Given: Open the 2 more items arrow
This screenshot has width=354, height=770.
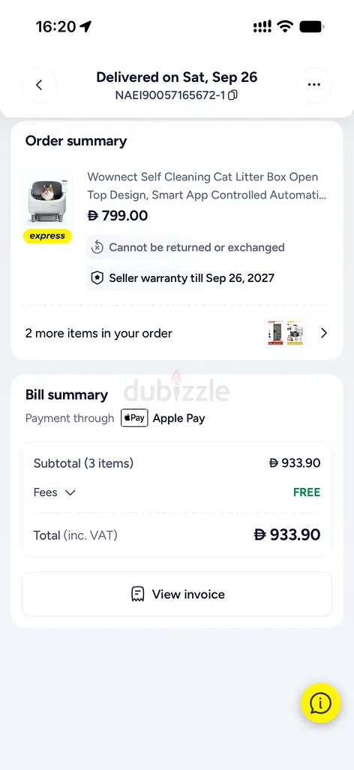Looking at the screenshot, I should click(324, 333).
